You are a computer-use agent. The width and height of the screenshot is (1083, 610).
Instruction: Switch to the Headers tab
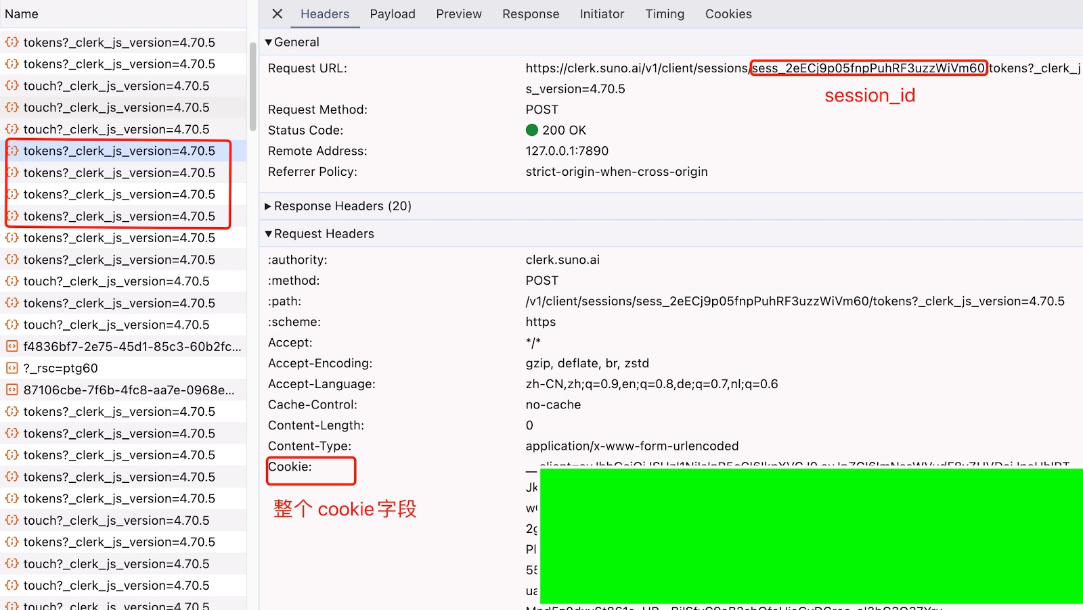coord(325,14)
